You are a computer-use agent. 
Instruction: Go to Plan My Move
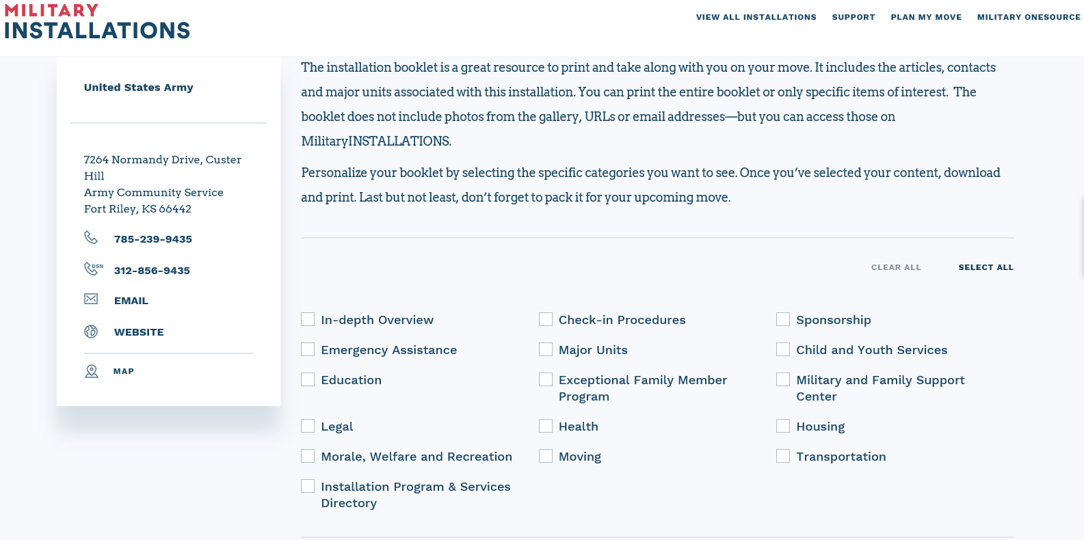pyautogui.click(x=926, y=17)
